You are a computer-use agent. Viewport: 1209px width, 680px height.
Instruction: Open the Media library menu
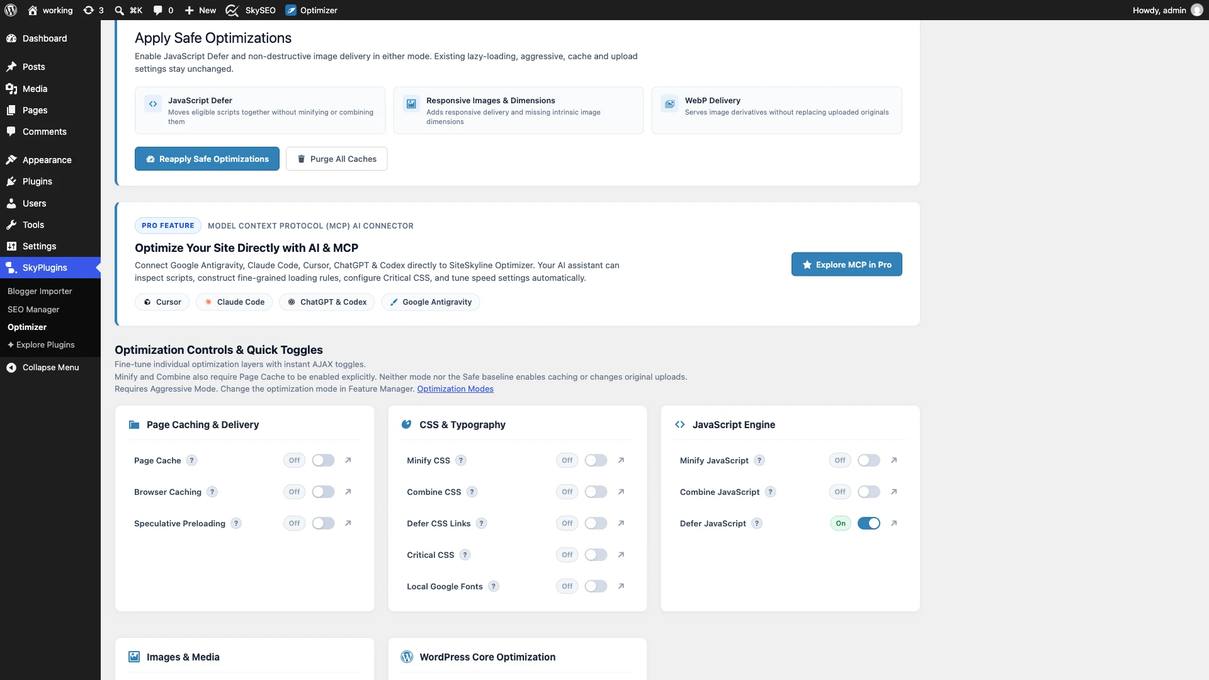pyautogui.click(x=50, y=89)
